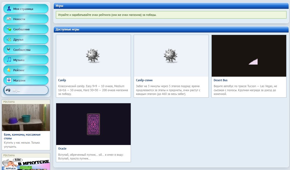Click the Вступай, обреченный путник description

point(91,157)
